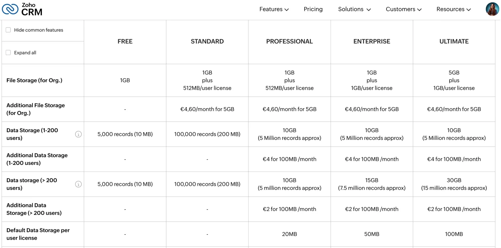This screenshot has width=501, height=248.
Task: Click the Zoho CRM logo
Action: pos(22,9)
